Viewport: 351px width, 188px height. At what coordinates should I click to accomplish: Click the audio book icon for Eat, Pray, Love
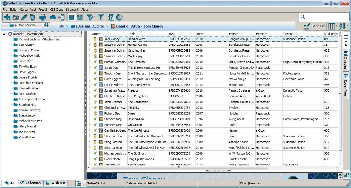(x=101, y=96)
